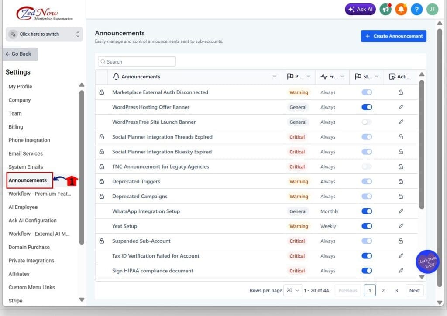The height and width of the screenshot is (316, 447).
Task: Edit the WordPress Hosting Offer Banner announcement
Action: pos(401,107)
